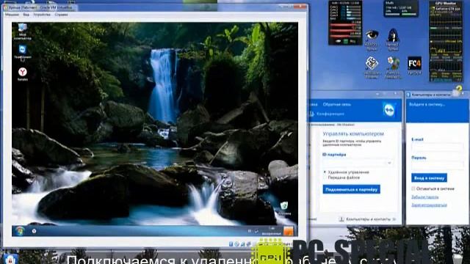470x264 pixels.
Task: Open the Машина menu in VirtualBox
Action: pyautogui.click(x=12, y=15)
